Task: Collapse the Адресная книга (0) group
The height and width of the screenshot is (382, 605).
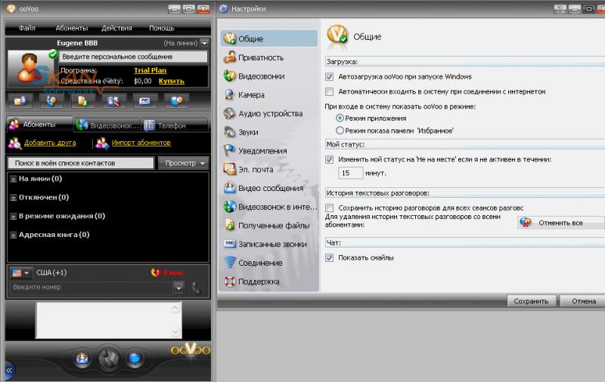Action: (14, 235)
